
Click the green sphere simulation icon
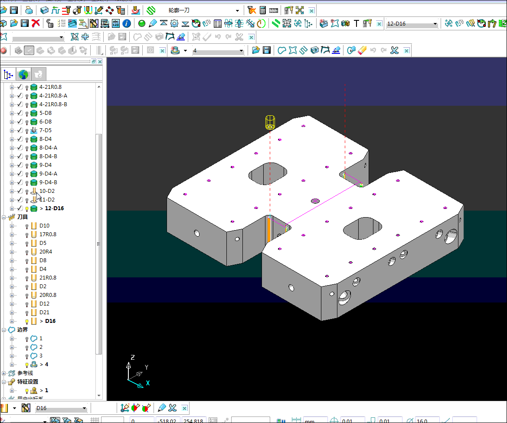[142, 23]
